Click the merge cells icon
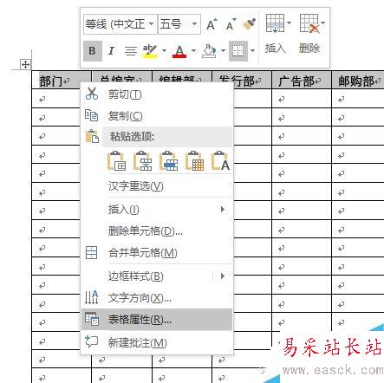Image resolution: width=384 pixels, height=383 pixels. (92, 253)
